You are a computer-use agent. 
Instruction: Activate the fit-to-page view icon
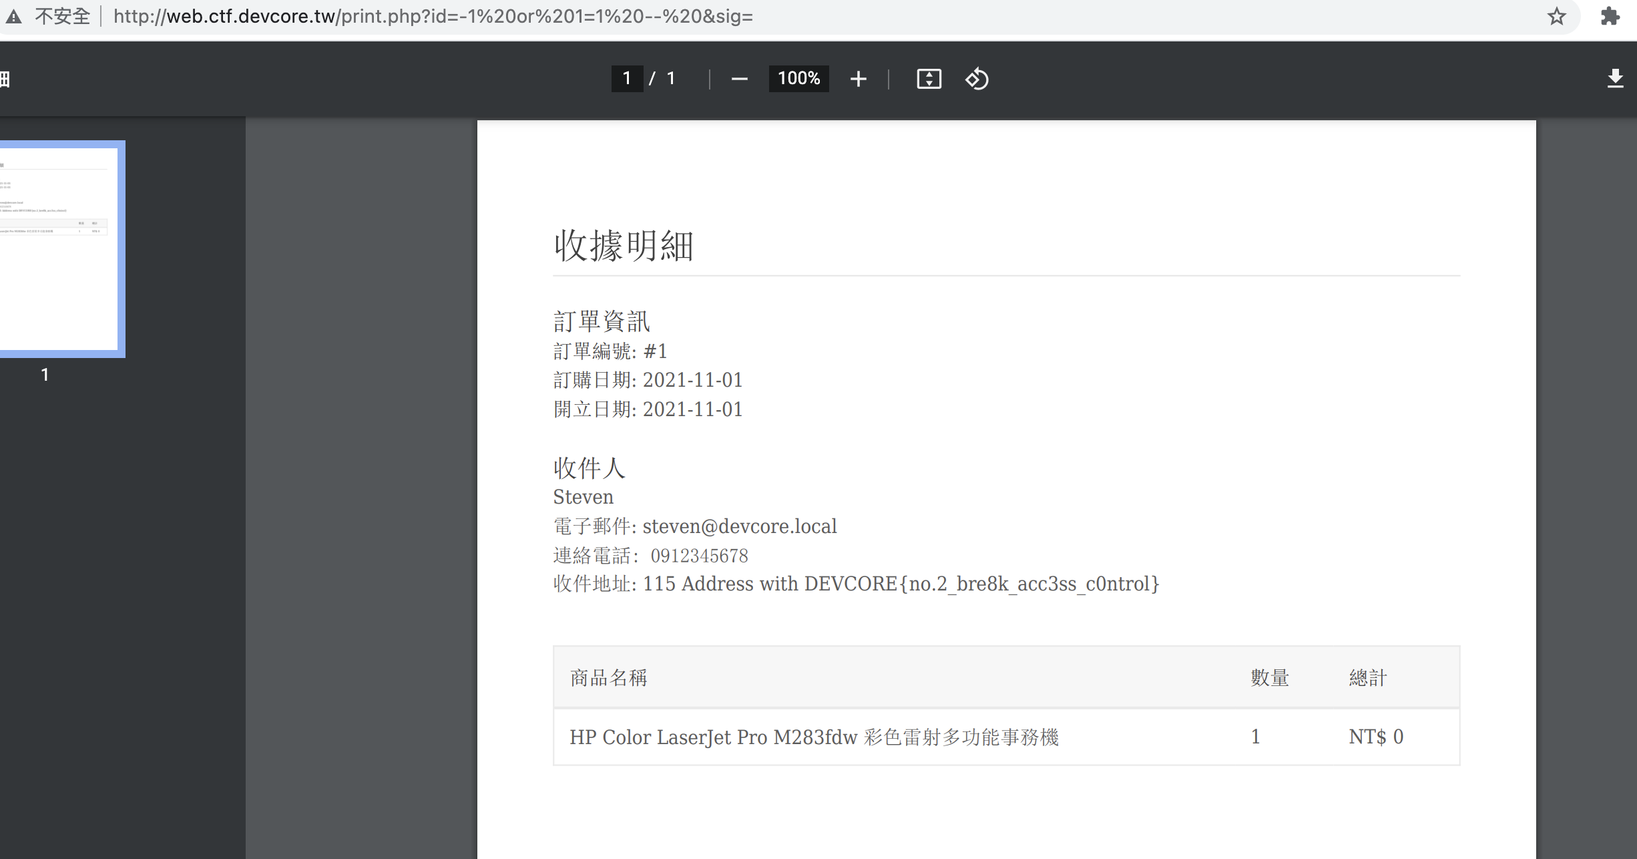[x=929, y=79]
